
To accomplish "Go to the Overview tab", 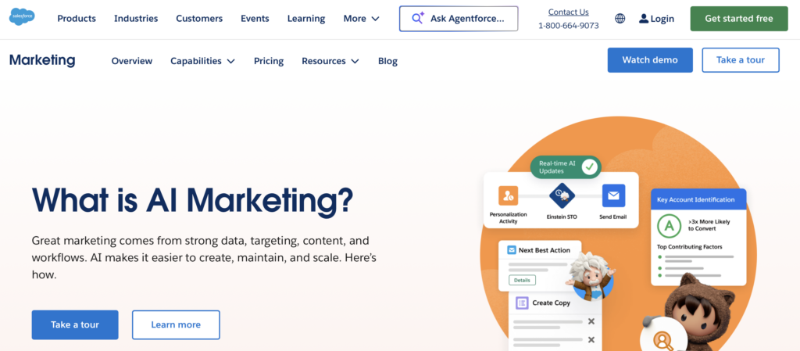I will pyautogui.click(x=131, y=61).
